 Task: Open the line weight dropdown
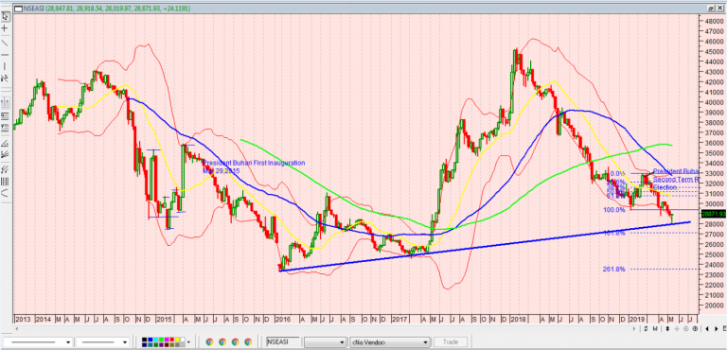[102, 342]
